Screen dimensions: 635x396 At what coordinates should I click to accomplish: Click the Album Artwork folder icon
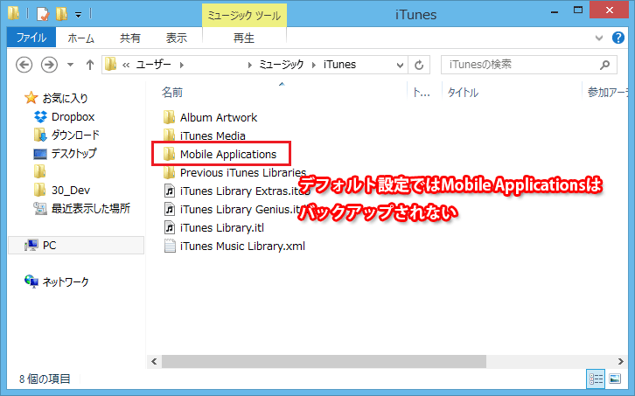(x=170, y=117)
